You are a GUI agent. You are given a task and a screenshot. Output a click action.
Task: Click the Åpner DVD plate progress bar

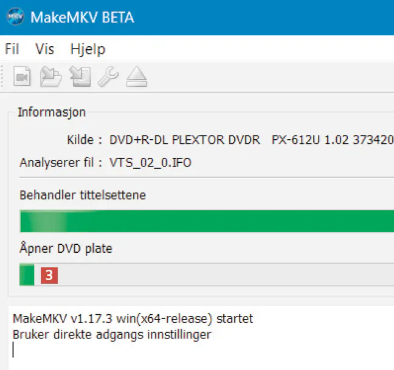click(207, 275)
